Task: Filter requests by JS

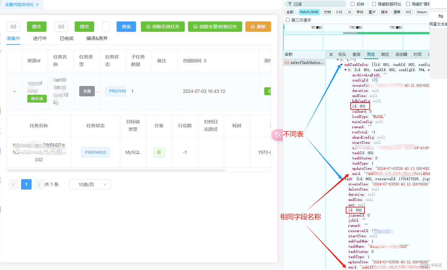Action: click(x=349, y=12)
